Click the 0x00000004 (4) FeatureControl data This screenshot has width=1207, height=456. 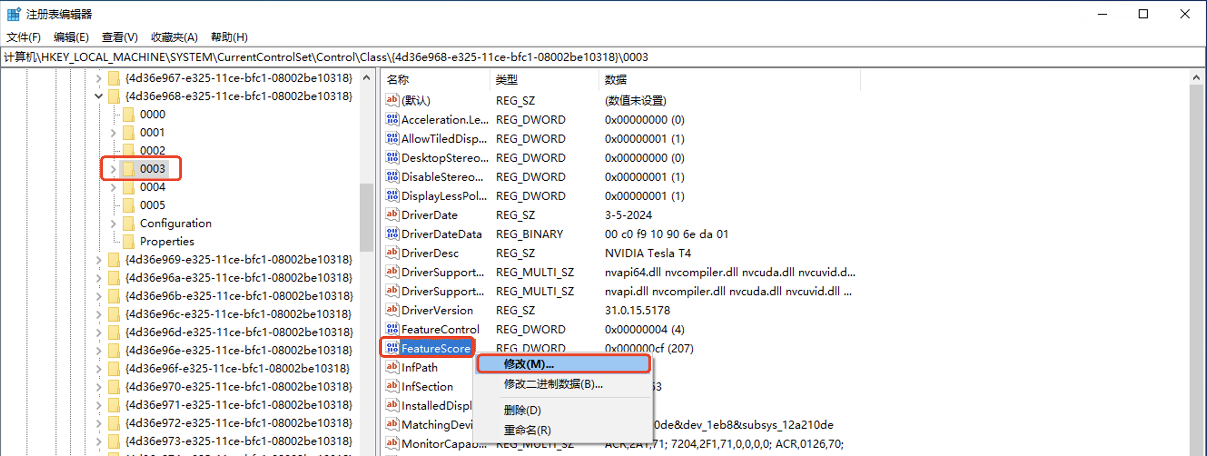click(644, 329)
